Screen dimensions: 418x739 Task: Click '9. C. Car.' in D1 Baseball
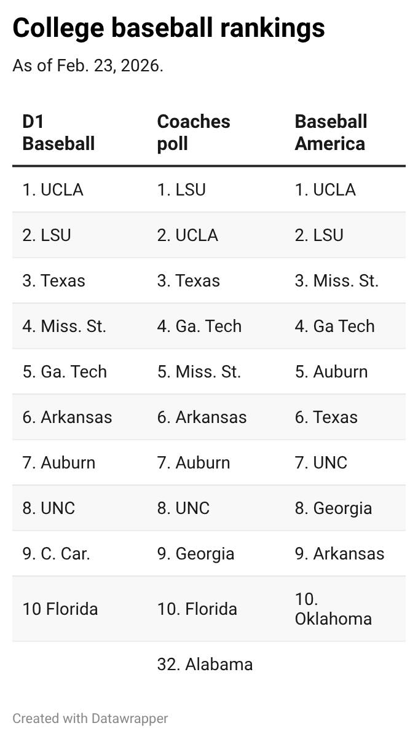pos(56,553)
